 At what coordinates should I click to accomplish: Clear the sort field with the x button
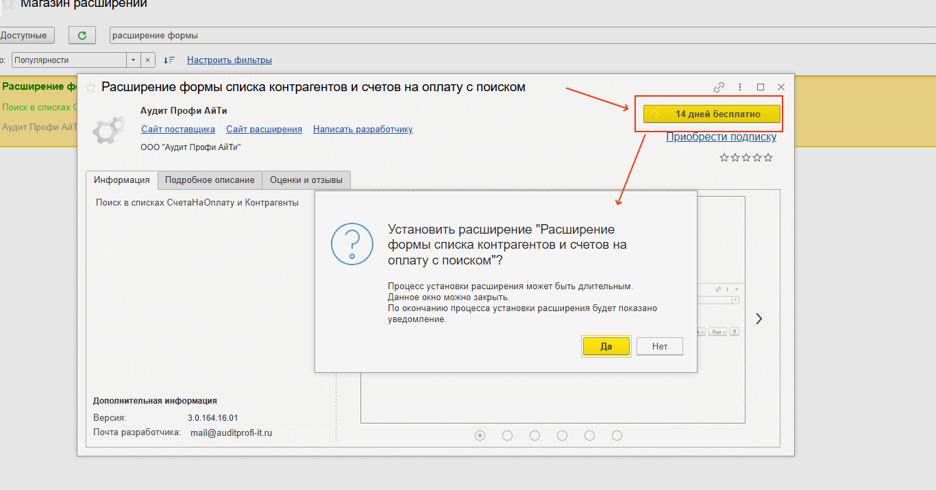tap(148, 60)
